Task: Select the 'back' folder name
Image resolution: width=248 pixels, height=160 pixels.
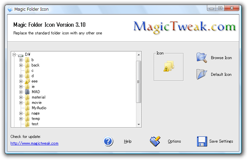Action: 35,65
